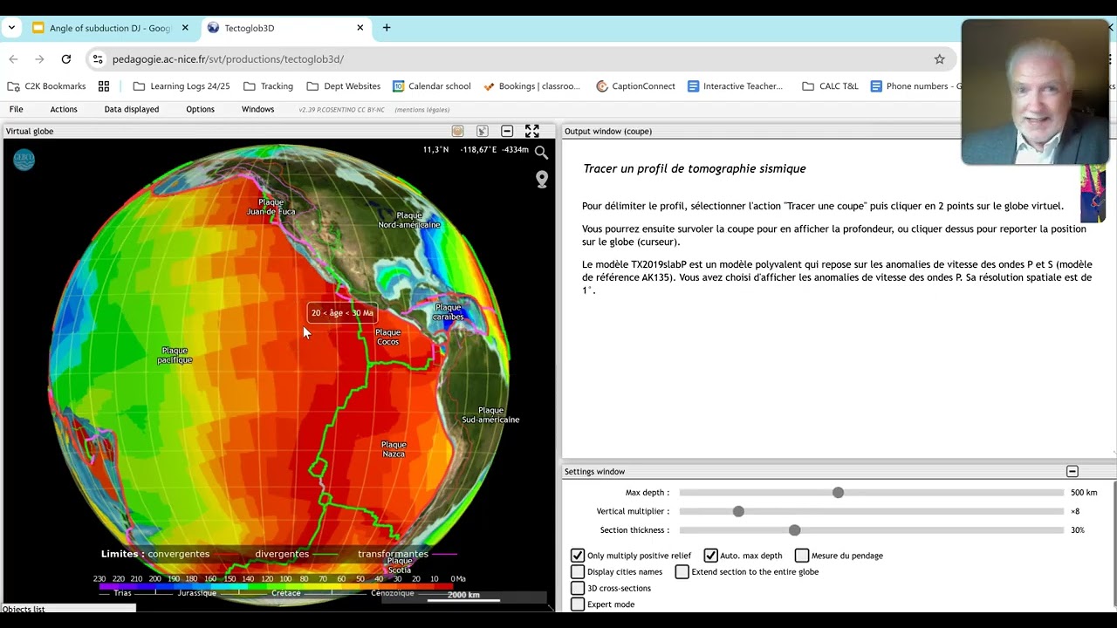Open the Windows menu

[257, 109]
